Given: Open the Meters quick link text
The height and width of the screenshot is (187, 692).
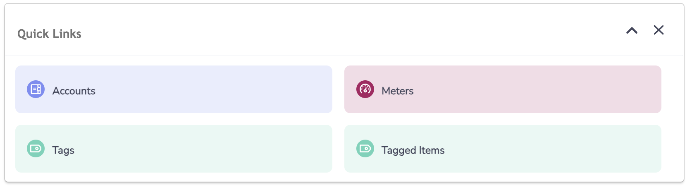Looking at the screenshot, I should coord(398,91).
